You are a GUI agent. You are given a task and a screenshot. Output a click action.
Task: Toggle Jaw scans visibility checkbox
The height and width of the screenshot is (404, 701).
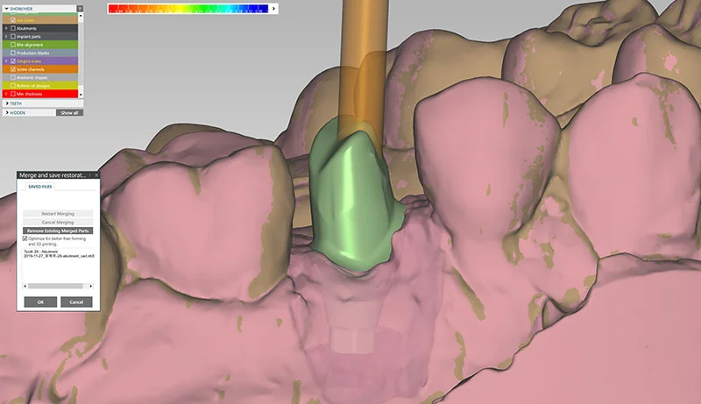pyautogui.click(x=12, y=19)
